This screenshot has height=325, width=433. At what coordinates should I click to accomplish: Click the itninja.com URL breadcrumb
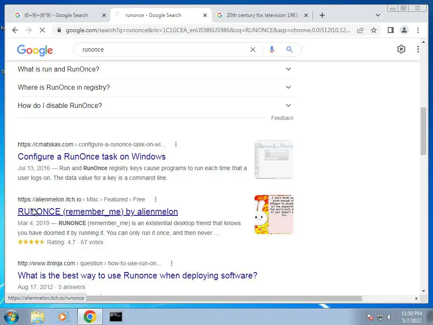[89, 263]
